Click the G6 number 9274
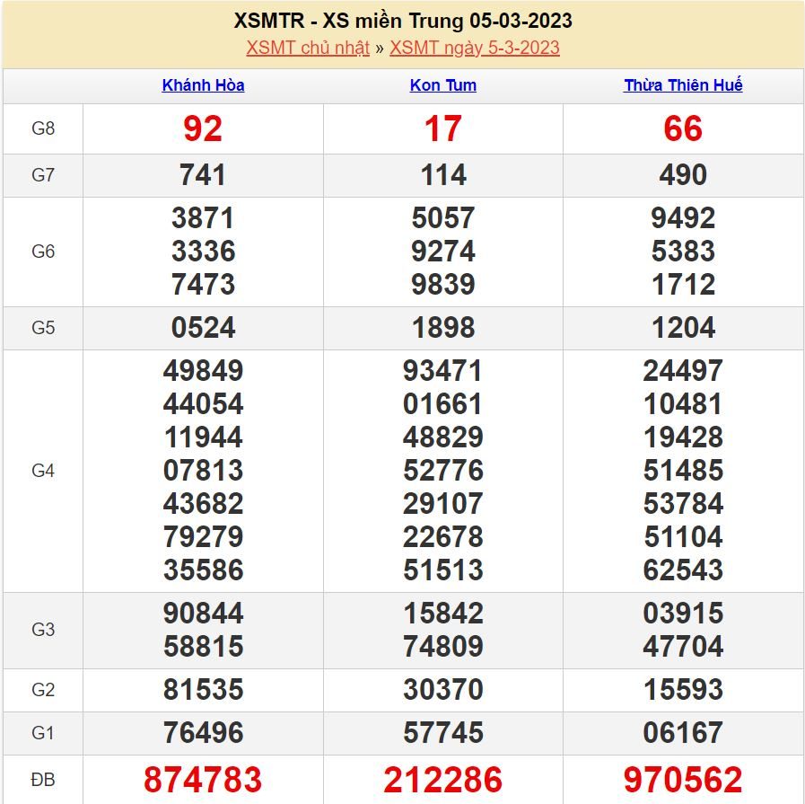The width and height of the screenshot is (805, 804). click(443, 252)
